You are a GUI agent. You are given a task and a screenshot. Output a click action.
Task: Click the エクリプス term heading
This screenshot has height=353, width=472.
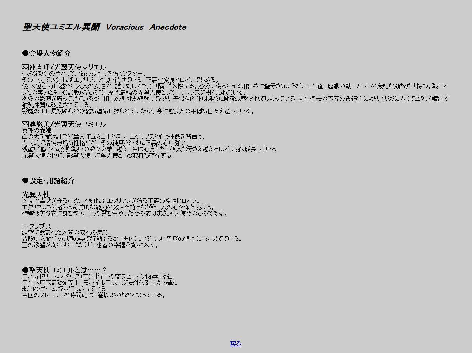pyautogui.click(x=37, y=226)
